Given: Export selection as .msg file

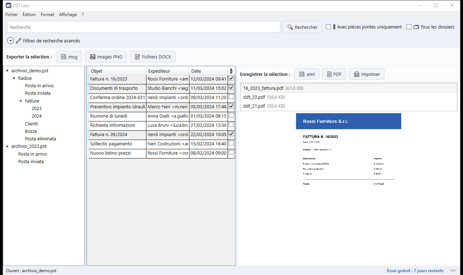Looking at the screenshot, I should [69, 57].
